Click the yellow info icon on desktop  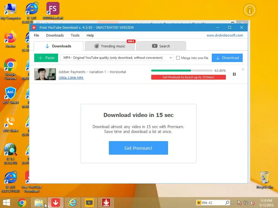pos(250,10)
